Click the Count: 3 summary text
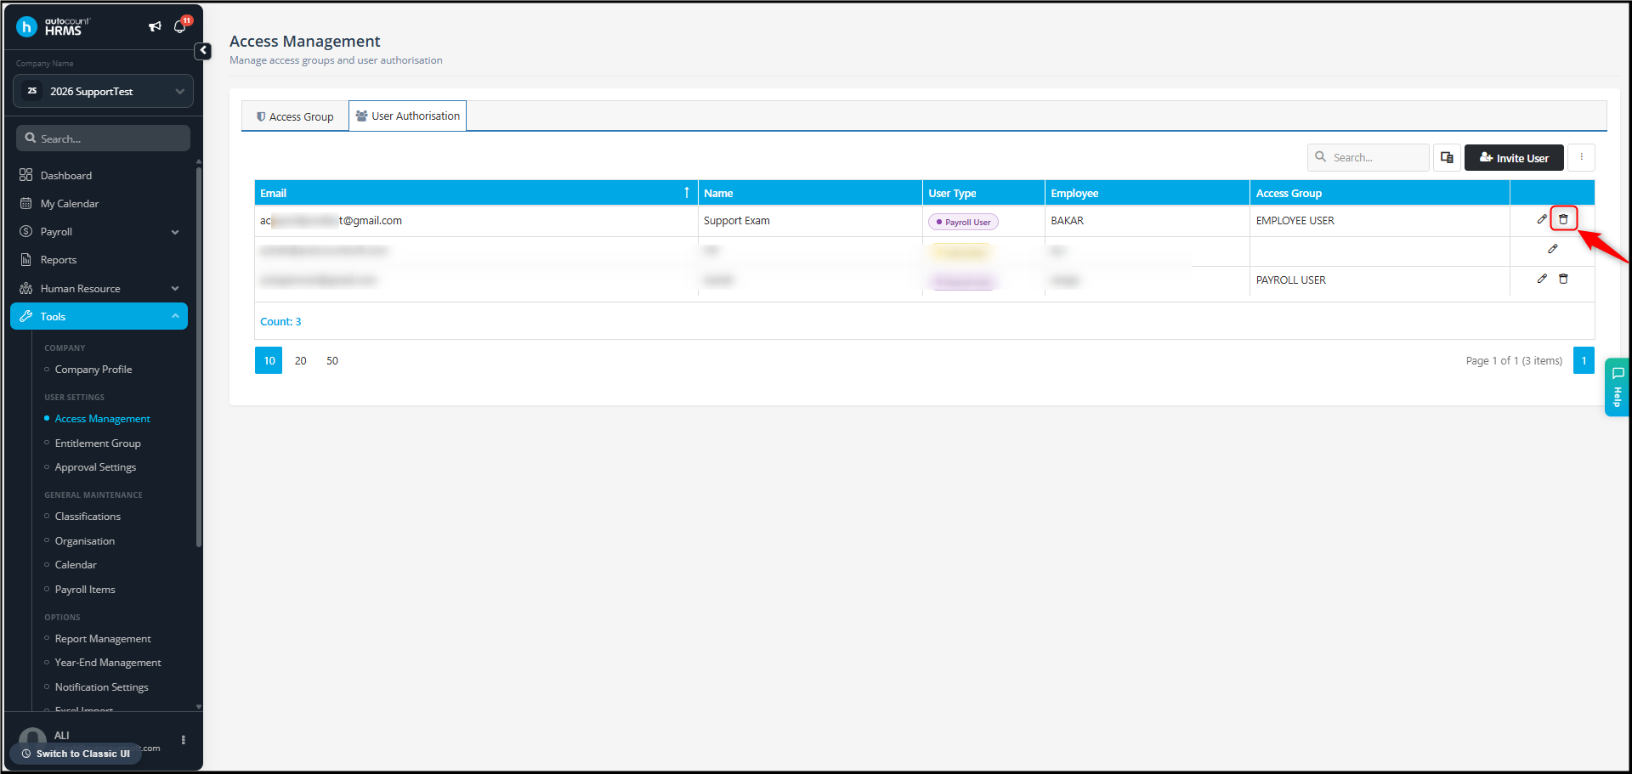Screen dimensions: 1632x774 [280, 321]
